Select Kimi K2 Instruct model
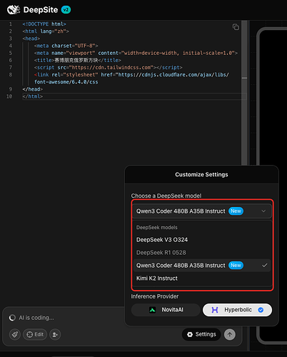The width and height of the screenshot is (287, 357). [x=202, y=278]
